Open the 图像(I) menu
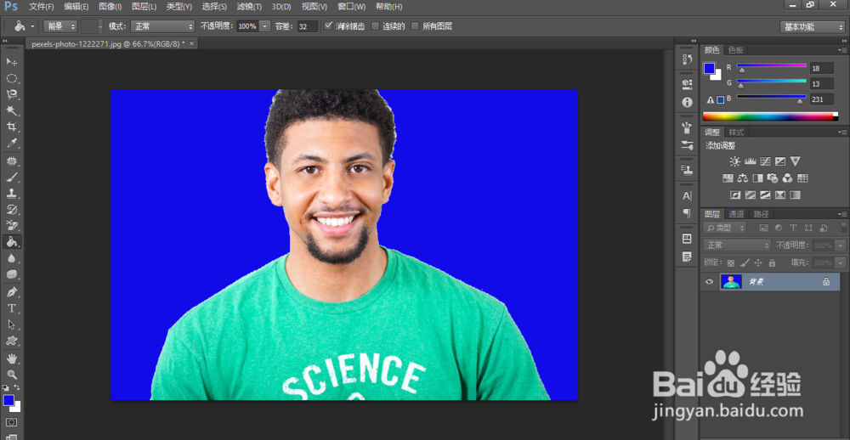Screen dimensions: 850x440 point(110,7)
